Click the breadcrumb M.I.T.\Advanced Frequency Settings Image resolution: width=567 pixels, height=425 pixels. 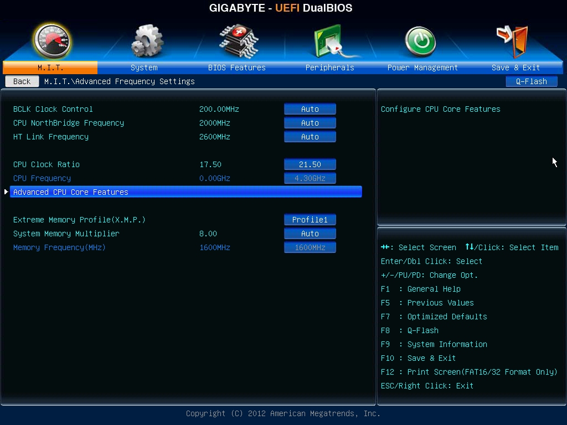(120, 81)
